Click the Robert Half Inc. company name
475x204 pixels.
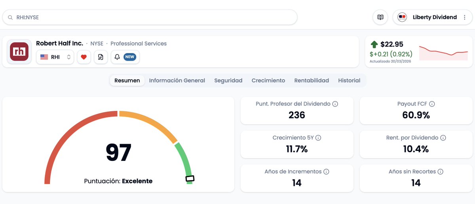59,43
